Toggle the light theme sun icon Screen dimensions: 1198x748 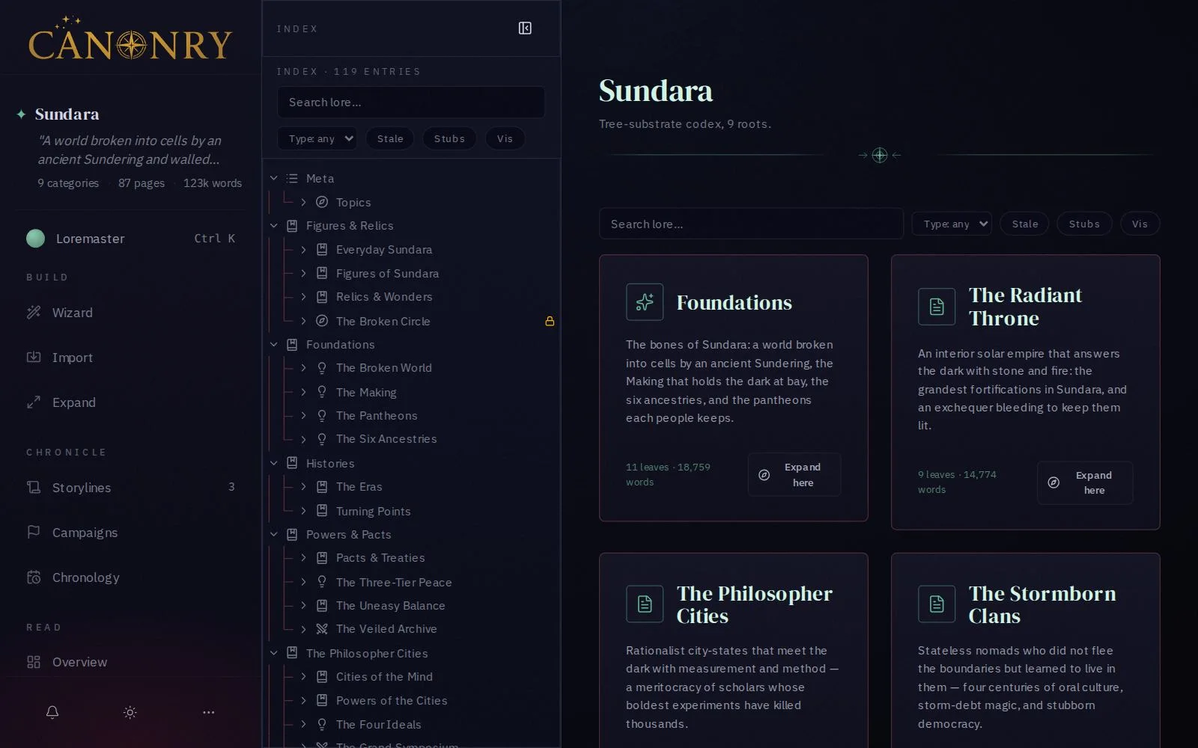pos(130,712)
